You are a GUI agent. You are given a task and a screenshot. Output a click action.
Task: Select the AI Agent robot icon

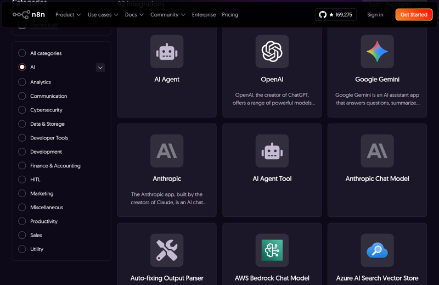tap(167, 52)
